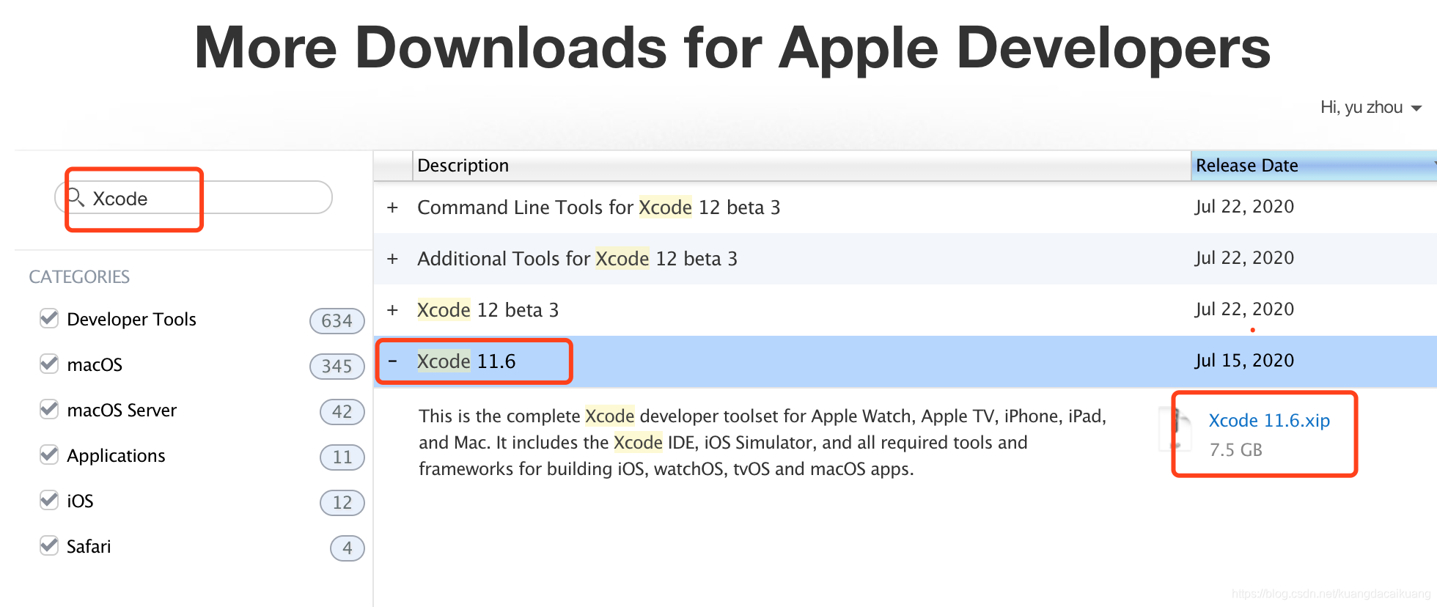Uncheck the macOS category checkbox
Screen dimensions: 1437x607
coord(49,364)
